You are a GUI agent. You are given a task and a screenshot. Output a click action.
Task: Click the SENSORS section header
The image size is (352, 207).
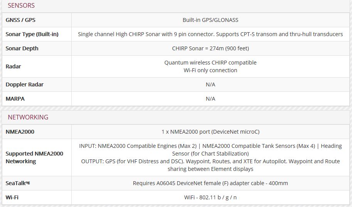[x=21, y=5]
